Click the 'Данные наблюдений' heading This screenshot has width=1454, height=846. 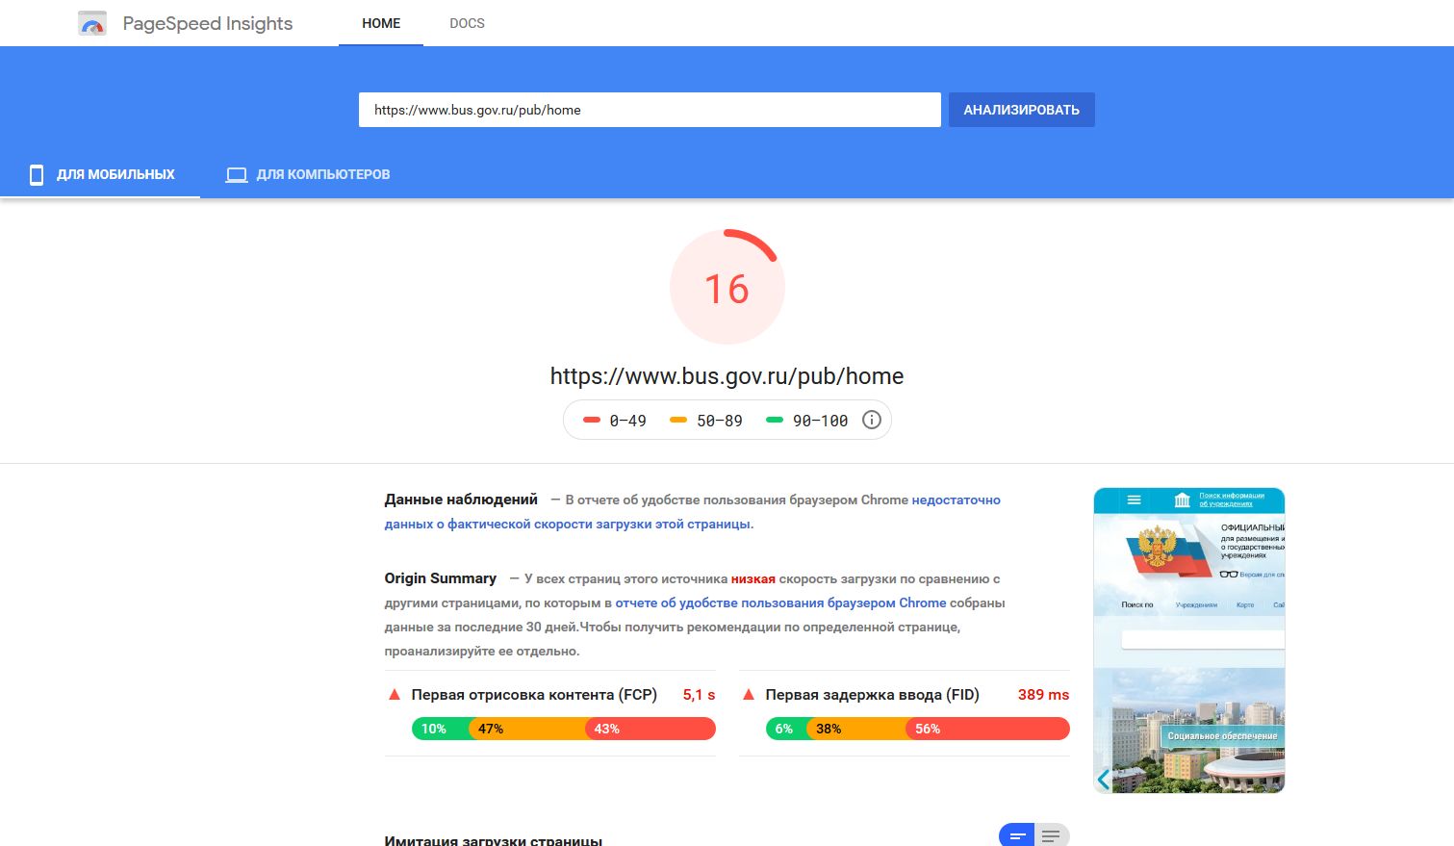[461, 500]
